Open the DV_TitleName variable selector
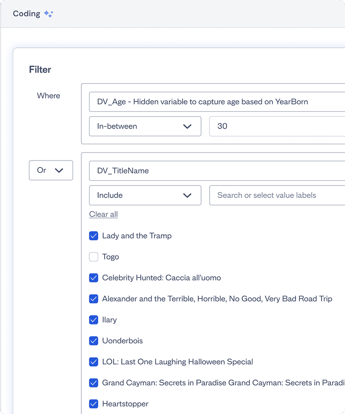This screenshot has height=414, width=345. [x=217, y=171]
